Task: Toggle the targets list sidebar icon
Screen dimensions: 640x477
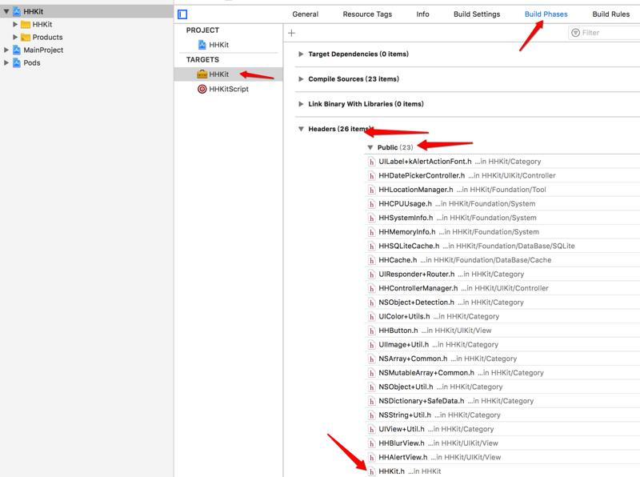Action: [x=182, y=14]
